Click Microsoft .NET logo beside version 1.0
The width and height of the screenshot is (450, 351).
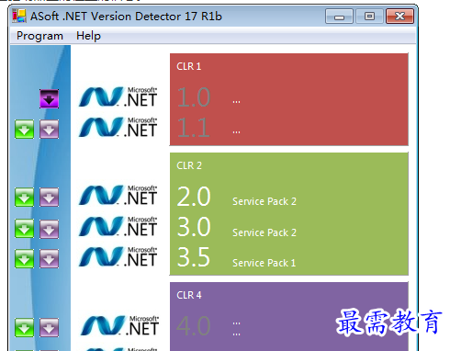click(118, 96)
